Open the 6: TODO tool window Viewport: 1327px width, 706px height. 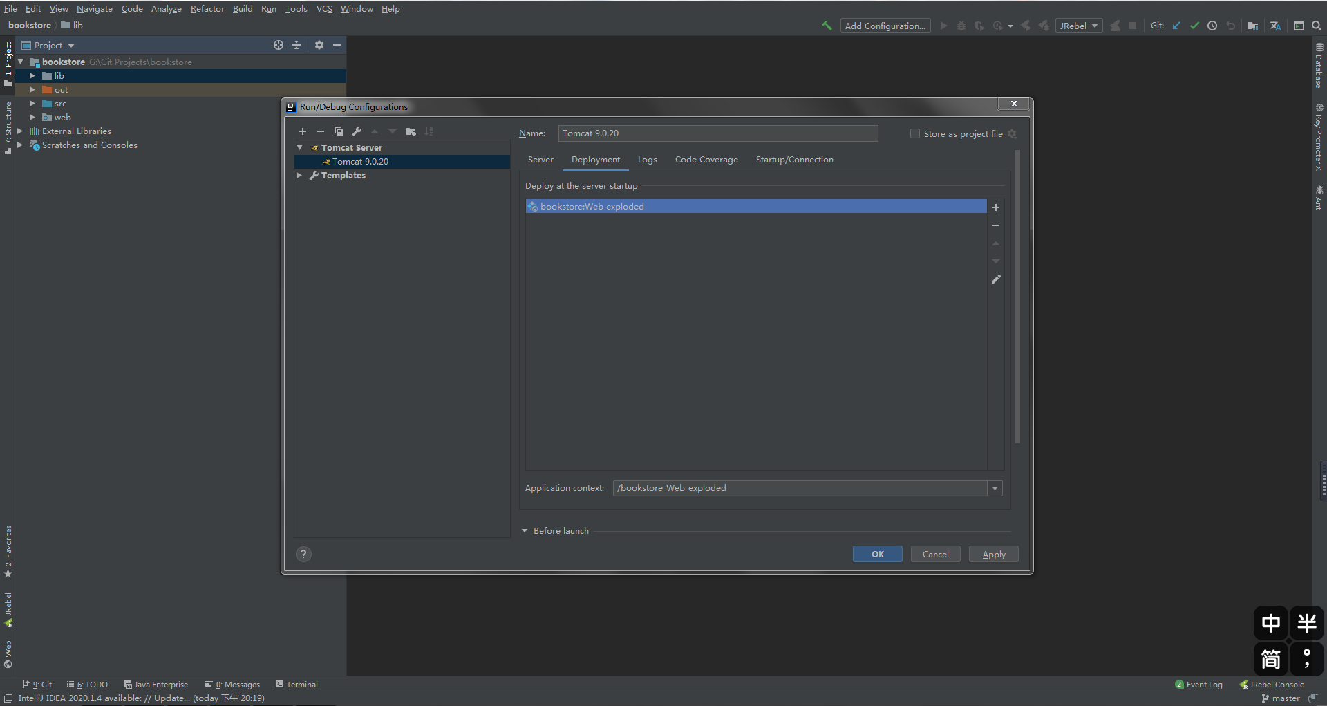88,685
